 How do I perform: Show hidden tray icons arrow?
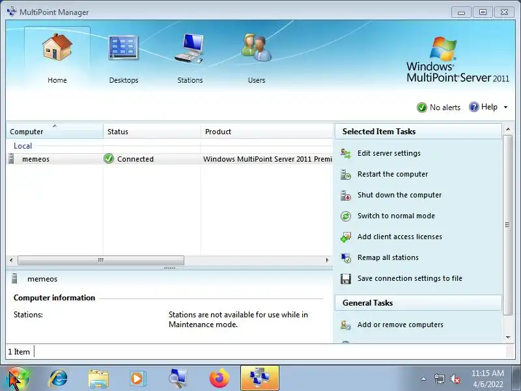pyautogui.click(x=424, y=379)
